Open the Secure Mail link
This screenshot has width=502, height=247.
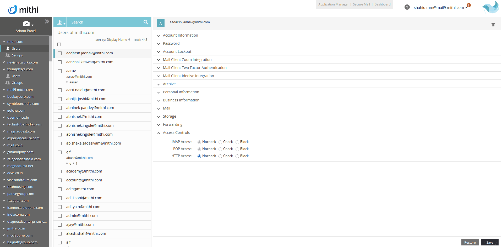coord(361,4)
